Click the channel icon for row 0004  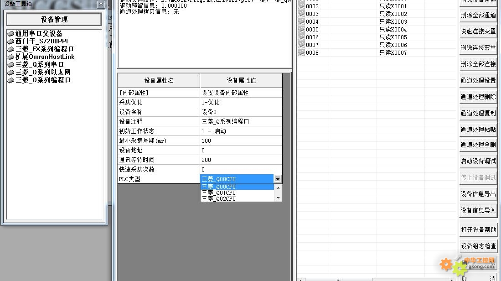(301, 22)
